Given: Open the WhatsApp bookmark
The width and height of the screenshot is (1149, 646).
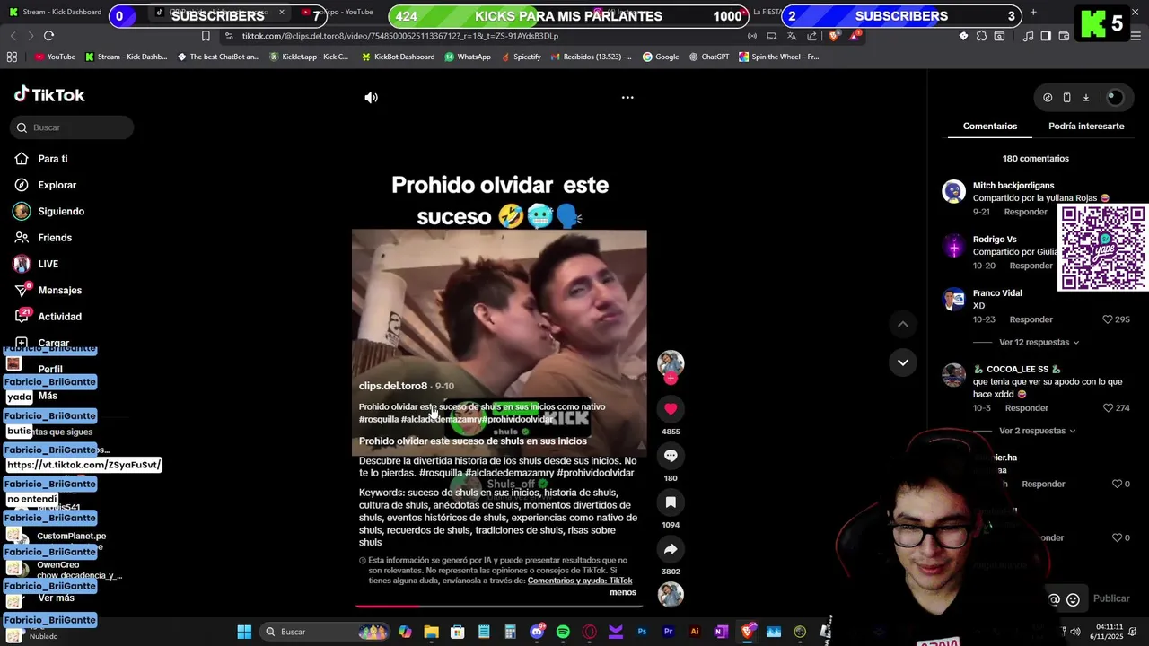Looking at the screenshot, I should 468,57.
